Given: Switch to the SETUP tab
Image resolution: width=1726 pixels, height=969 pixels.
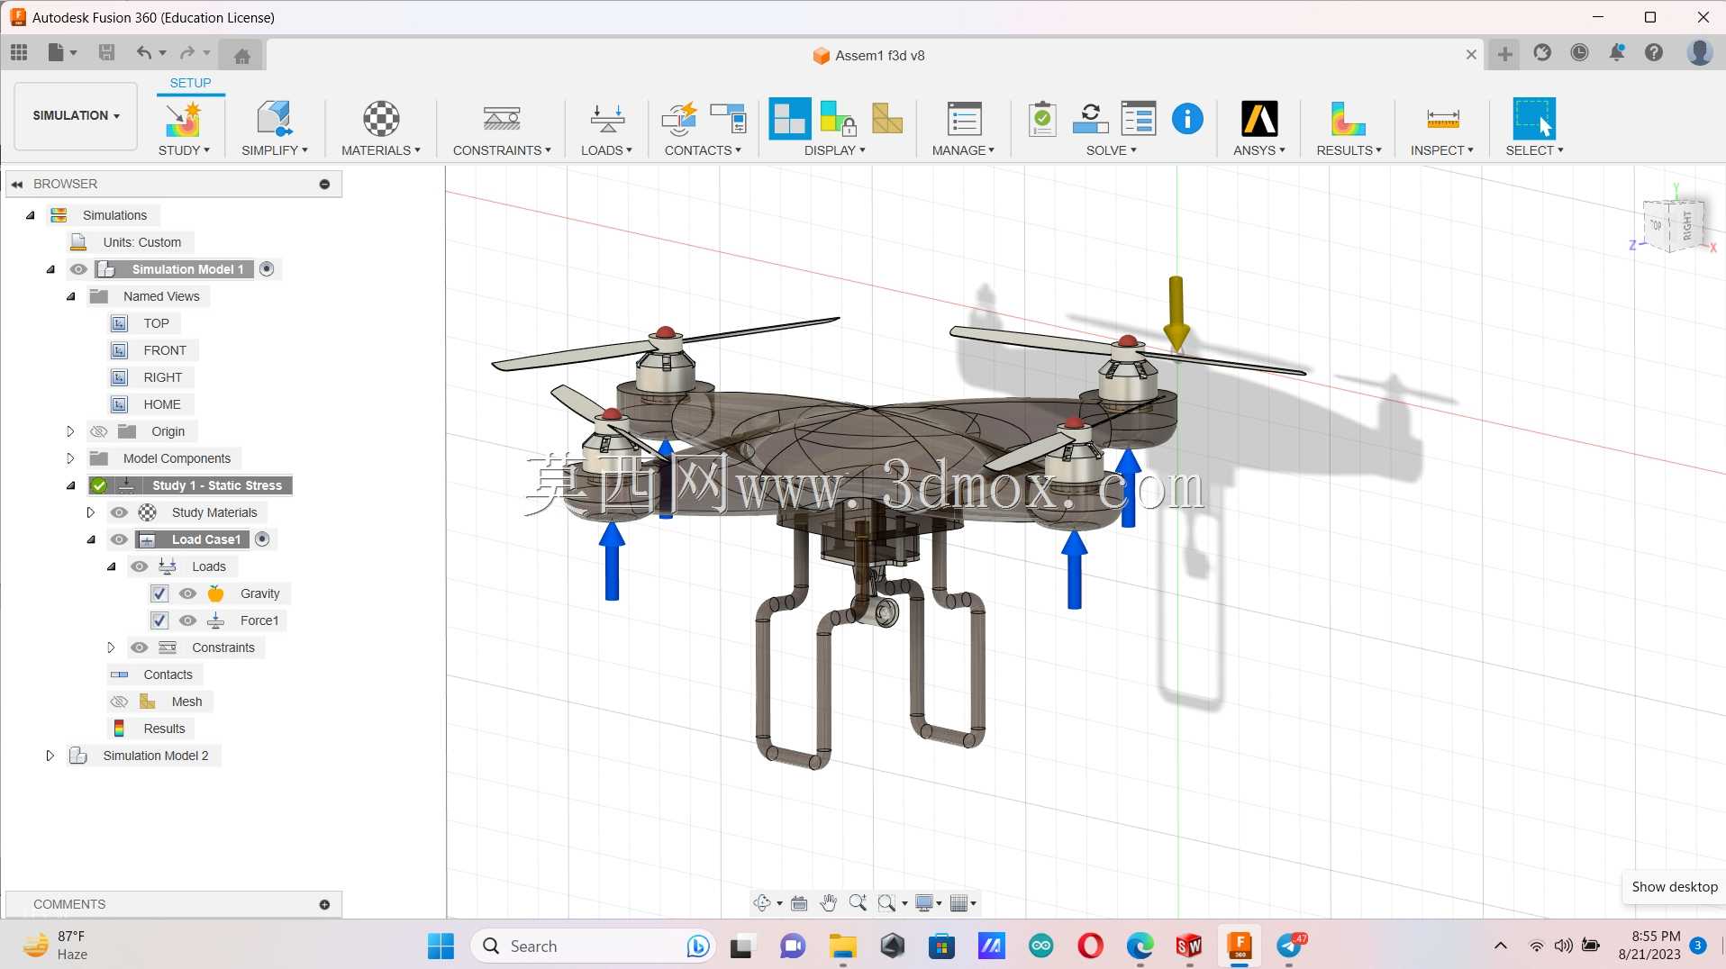Looking at the screenshot, I should (x=190, y=83).
